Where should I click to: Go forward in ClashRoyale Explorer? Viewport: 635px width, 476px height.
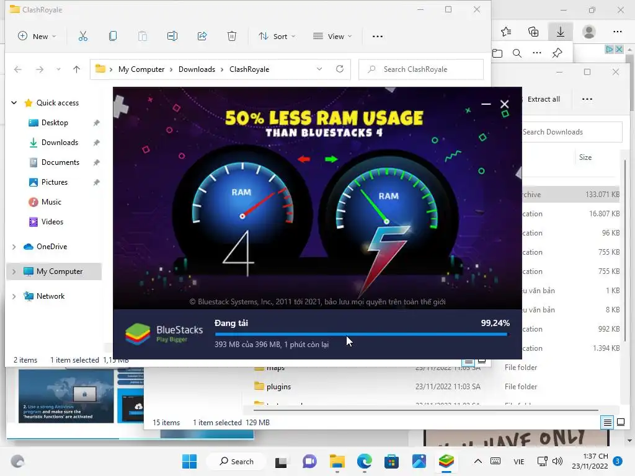pyautogui.click(x=39, y=69)
